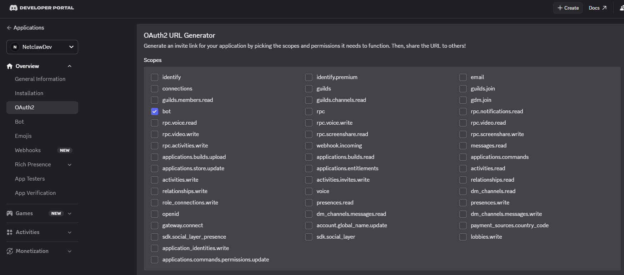Check the sdk.social_layer checkbox
The width and height of the screenshot is (624, 275).
click(309, 237)
